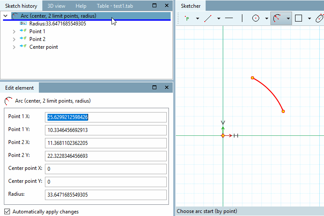
Task: Choose the vertical line tool
Action: point(242,19)
